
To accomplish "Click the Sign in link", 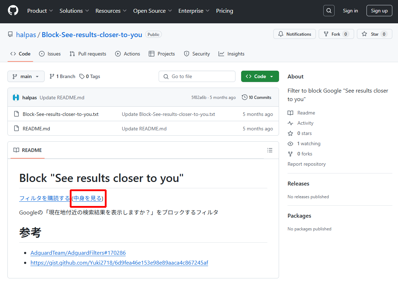I will (350, 11).
